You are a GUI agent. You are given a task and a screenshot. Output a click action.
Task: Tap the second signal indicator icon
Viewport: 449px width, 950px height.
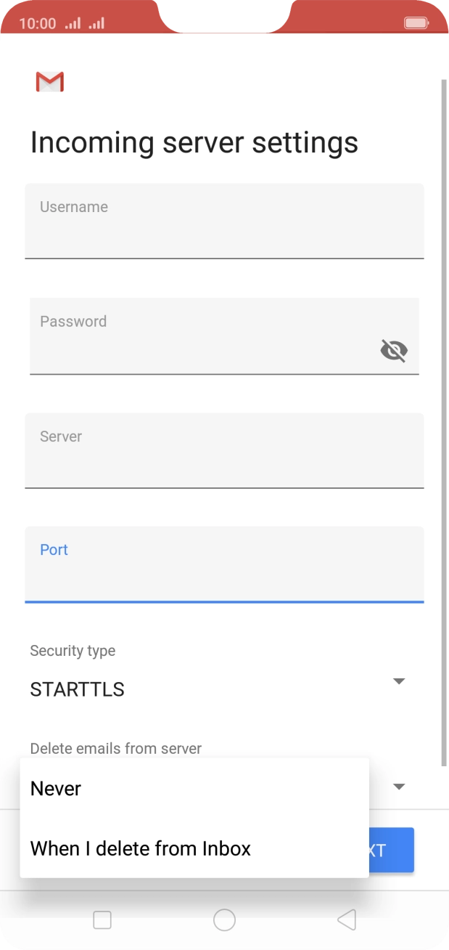point(95,23)
